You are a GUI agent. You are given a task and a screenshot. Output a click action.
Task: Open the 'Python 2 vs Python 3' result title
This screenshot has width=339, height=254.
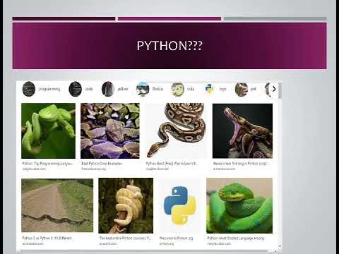pos(47,238)
